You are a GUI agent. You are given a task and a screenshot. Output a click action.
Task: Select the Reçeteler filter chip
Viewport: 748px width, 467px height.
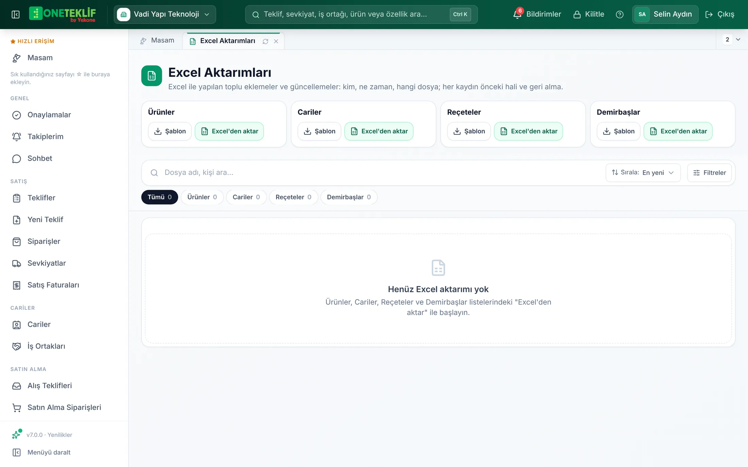293,197
